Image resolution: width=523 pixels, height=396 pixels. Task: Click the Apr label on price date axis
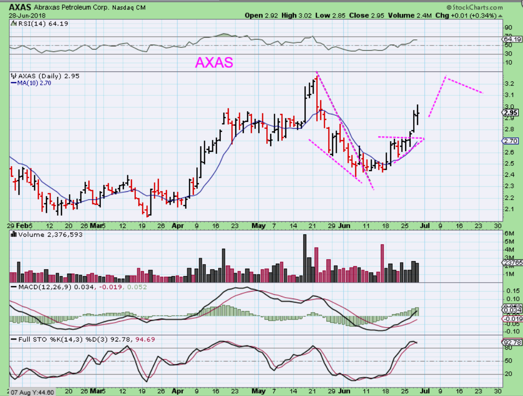(178, 226)
